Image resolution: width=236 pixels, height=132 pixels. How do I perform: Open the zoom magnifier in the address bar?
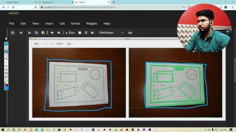click(x=184, y=7)
